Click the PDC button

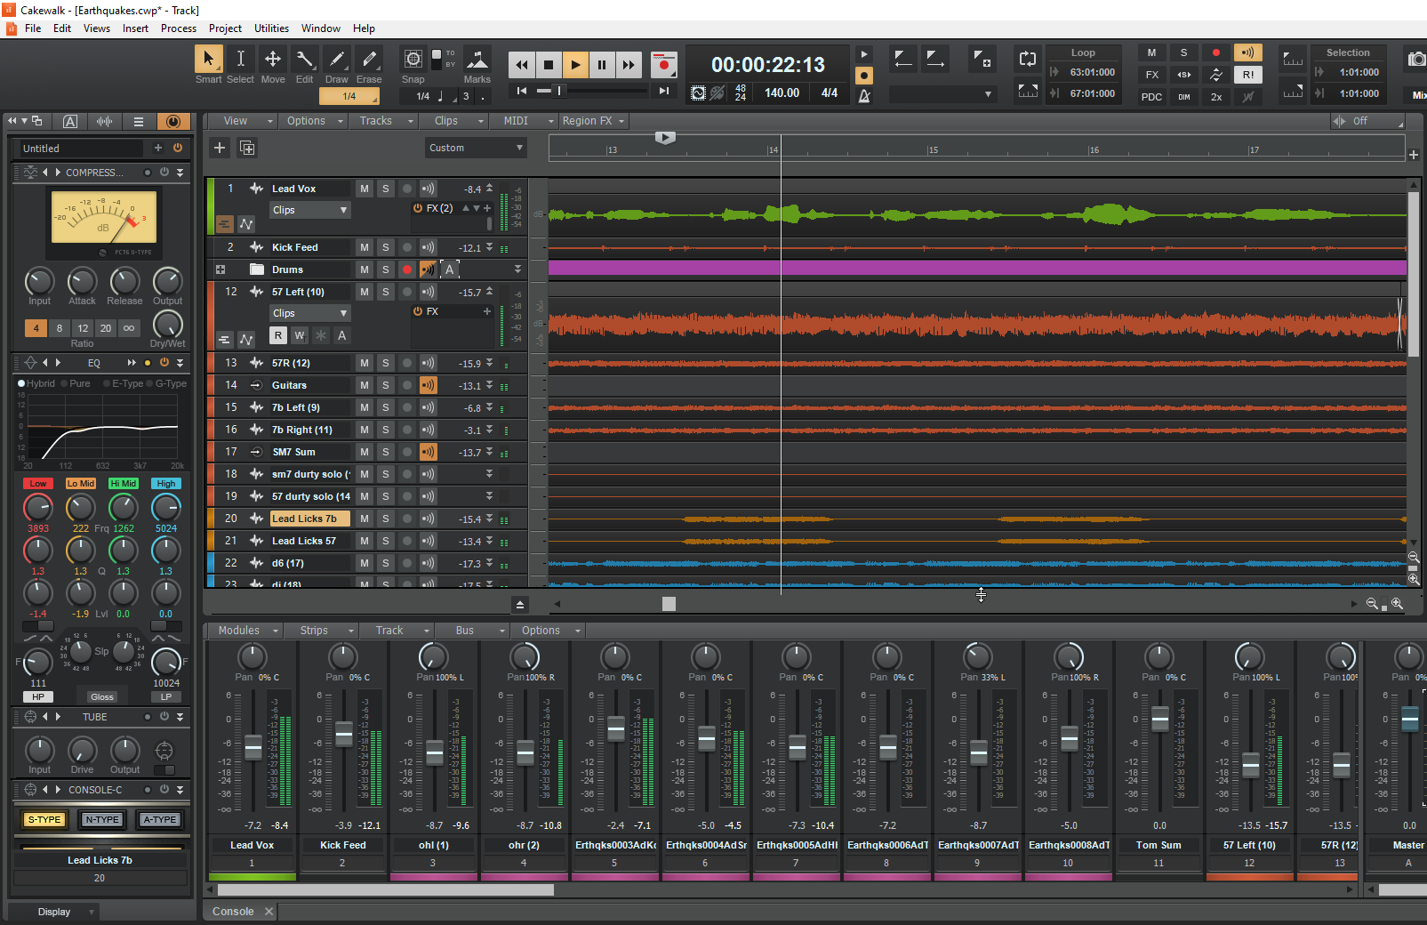pyautogui.click(x=1151, y=97)
